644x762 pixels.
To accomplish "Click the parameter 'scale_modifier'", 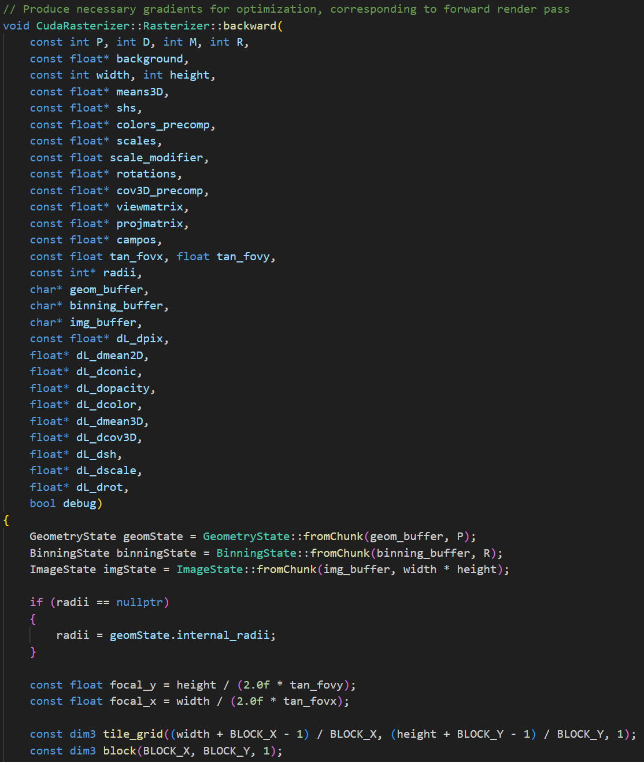I will [x=157, y=158].
